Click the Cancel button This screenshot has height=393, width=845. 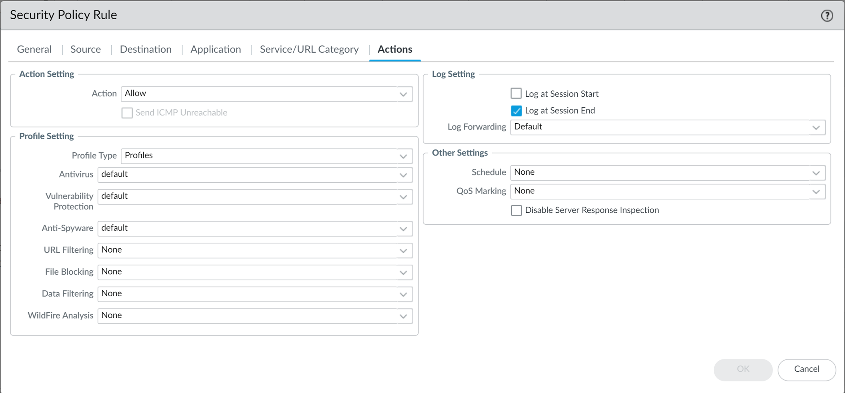pyautogui.click(x=807, y=369)
